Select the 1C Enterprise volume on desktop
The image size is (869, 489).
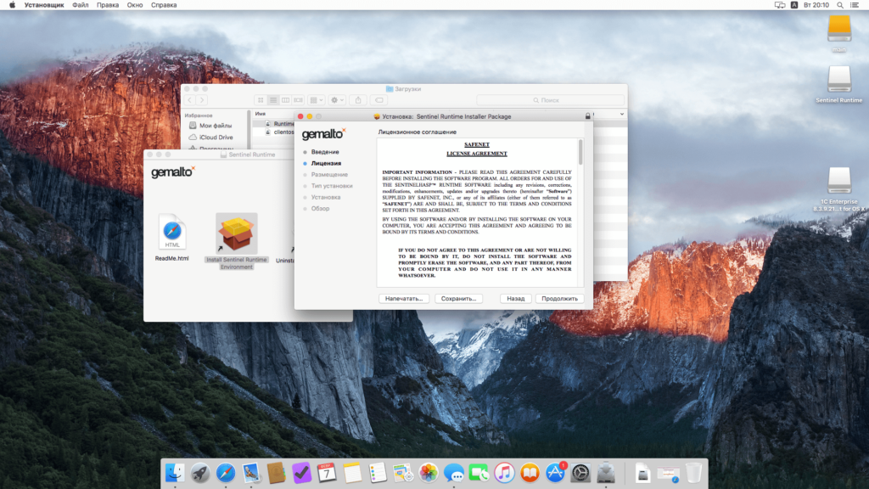tap(839, 188)
